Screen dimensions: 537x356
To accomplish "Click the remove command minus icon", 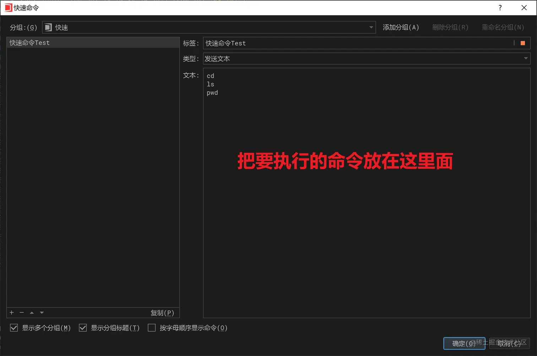I will [22, 312].
